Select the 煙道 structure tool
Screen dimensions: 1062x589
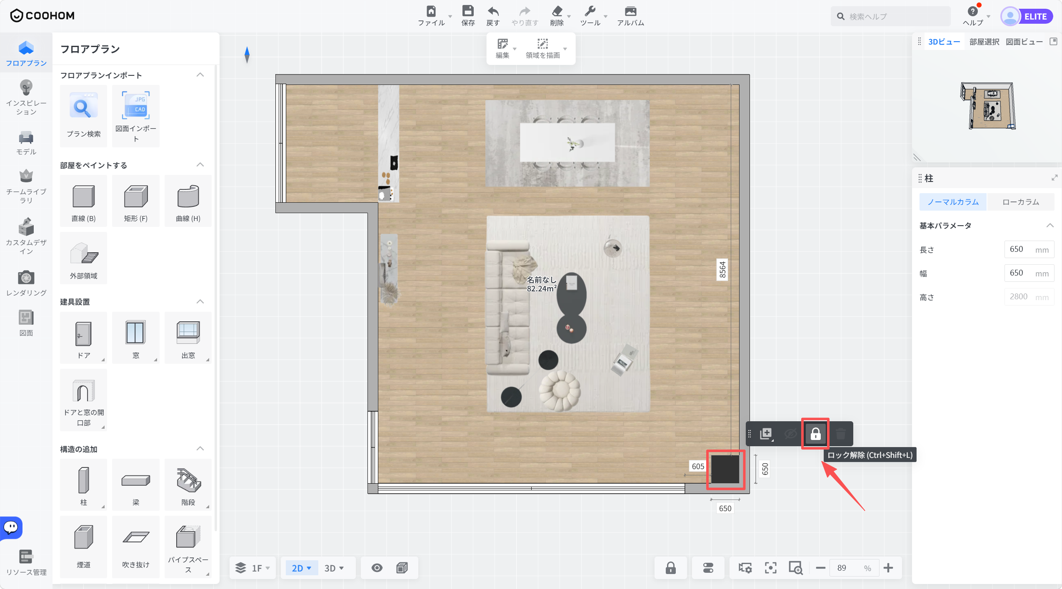(x=83, y=547)
